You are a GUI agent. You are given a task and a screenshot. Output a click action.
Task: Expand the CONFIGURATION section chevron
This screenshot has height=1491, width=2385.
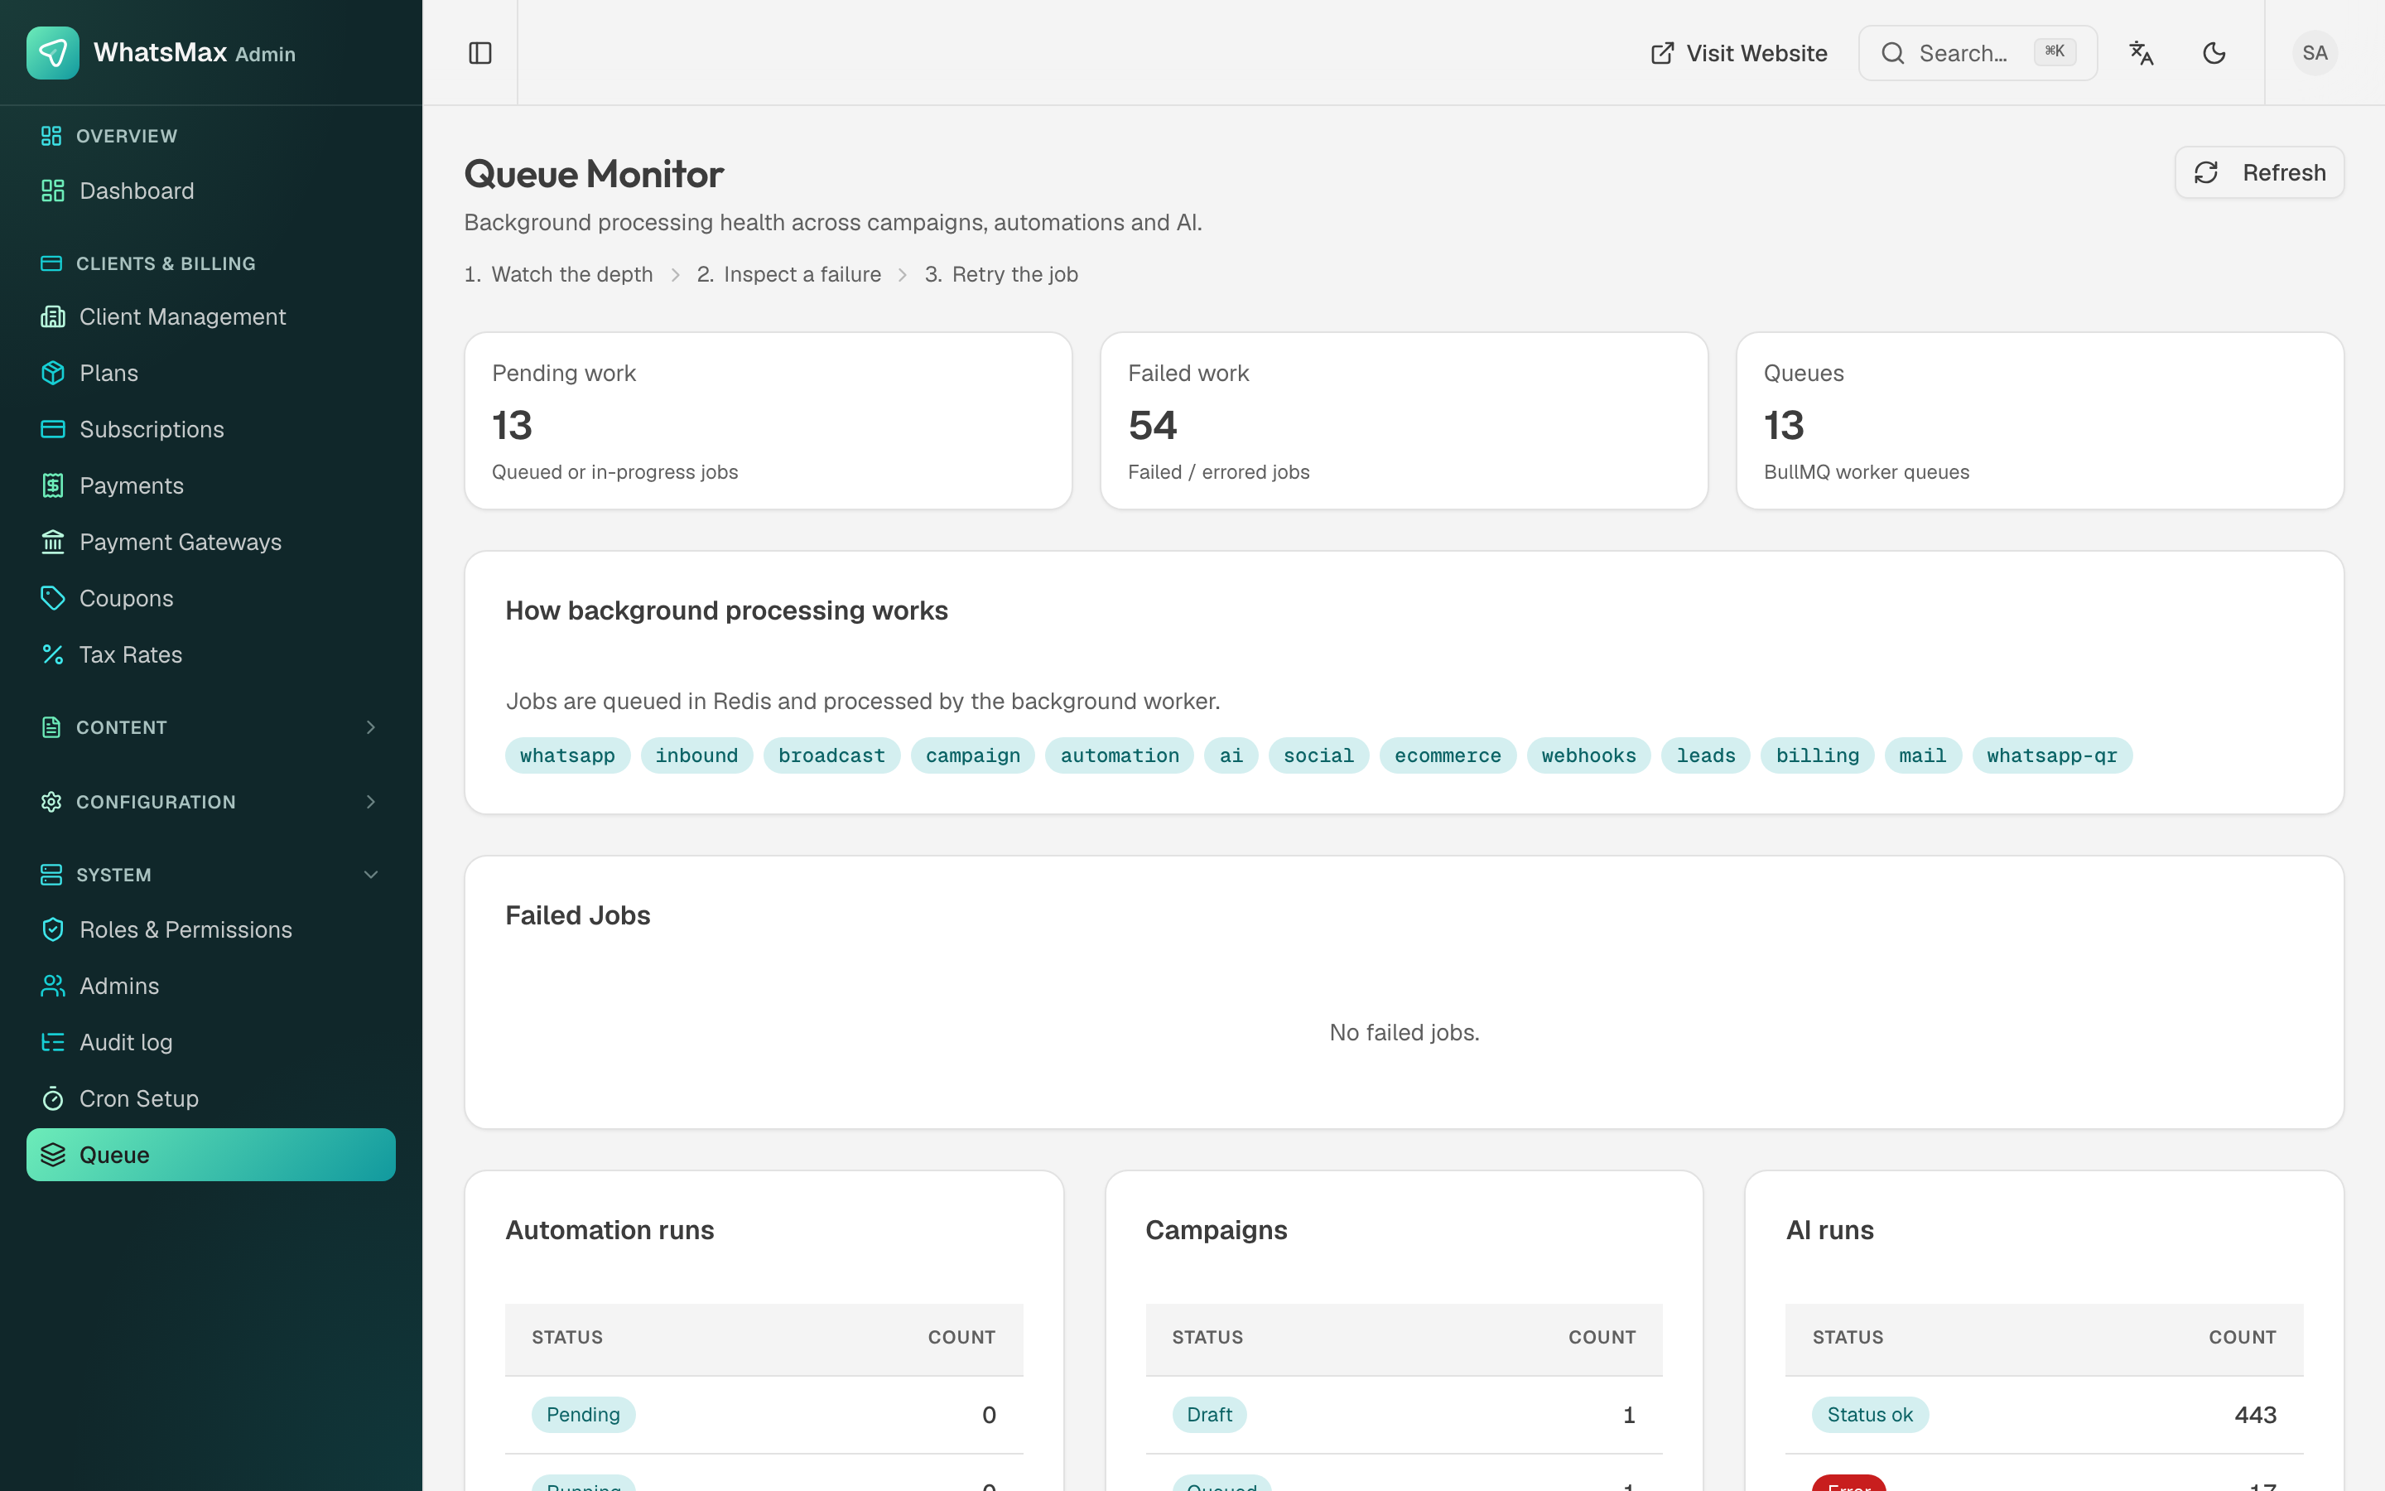tap(370, 802)
